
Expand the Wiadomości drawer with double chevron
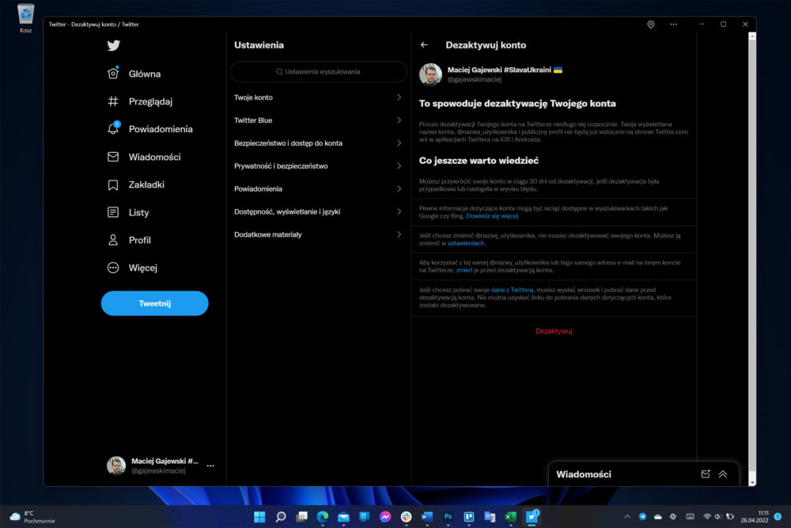coord(723,474)
